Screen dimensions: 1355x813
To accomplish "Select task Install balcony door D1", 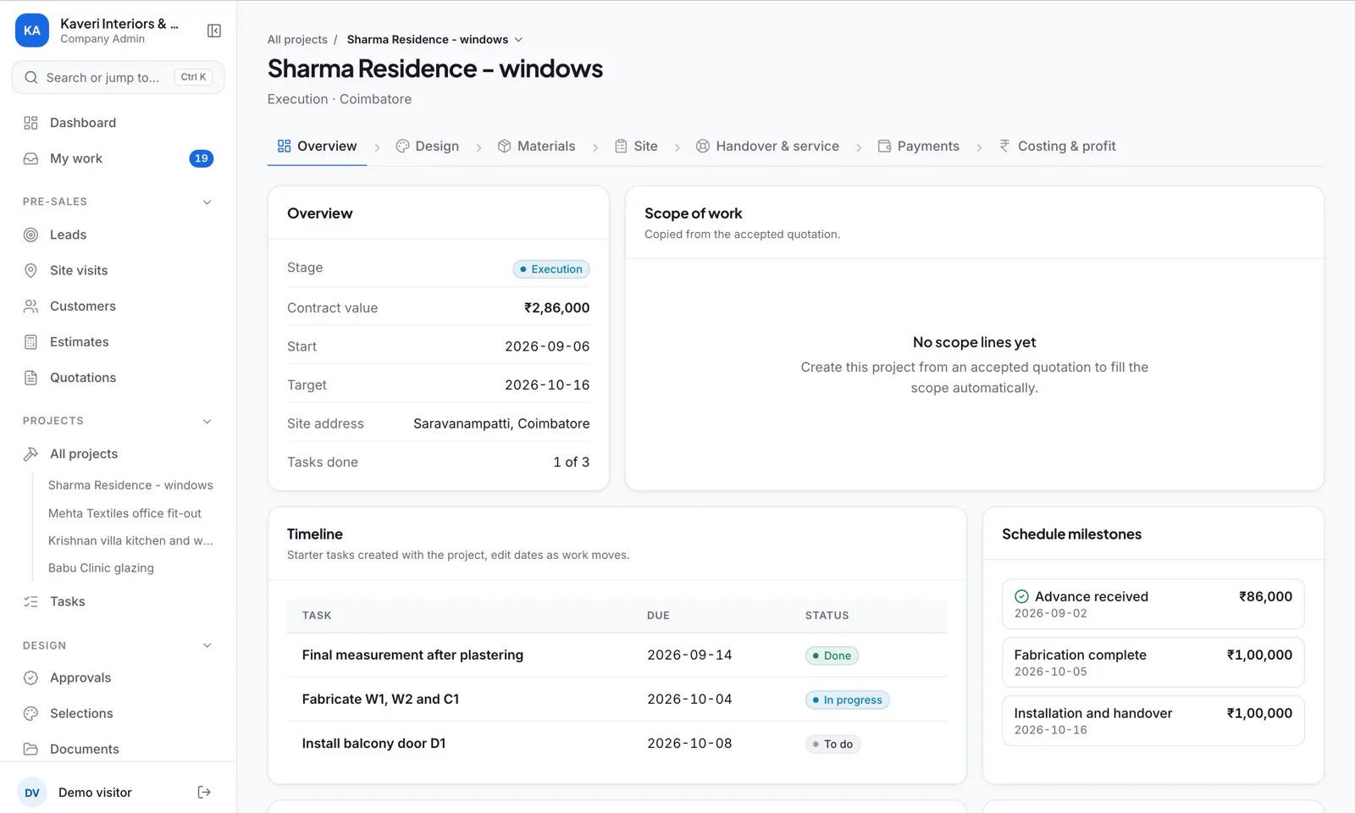I will tap(373, 743).
